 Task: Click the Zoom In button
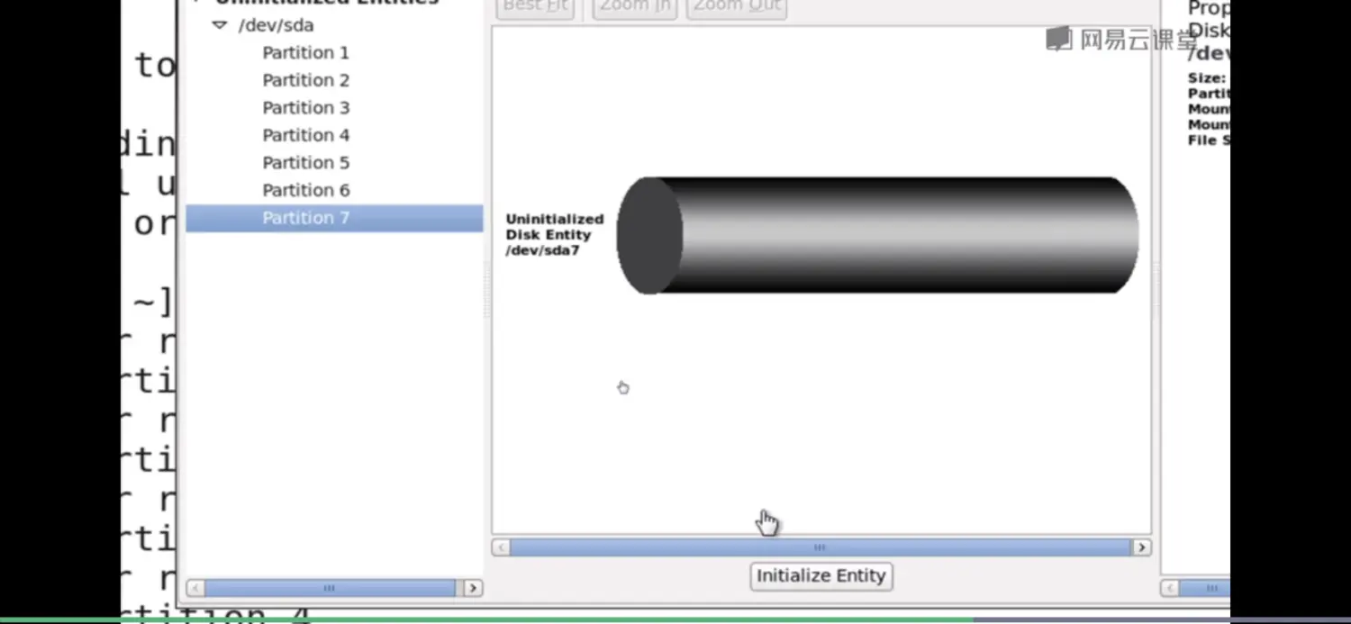tap(634, 7)
